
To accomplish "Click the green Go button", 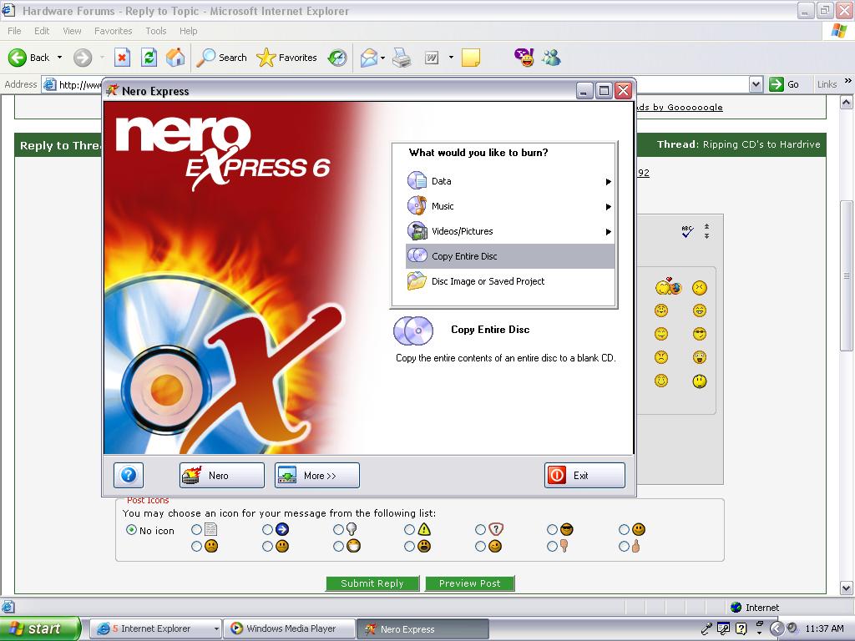I will [x=784, y=84].
